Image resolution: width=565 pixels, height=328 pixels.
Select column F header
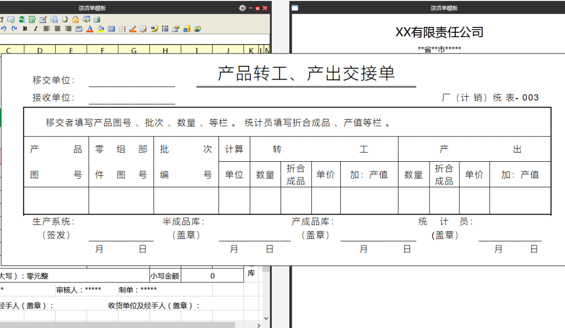coord(102,50)
